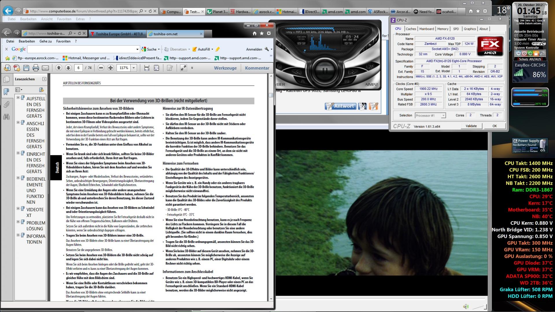555x312 pixels.
Task: Open the PDF zoom percentage dropdown
Action: coord(134,68)
